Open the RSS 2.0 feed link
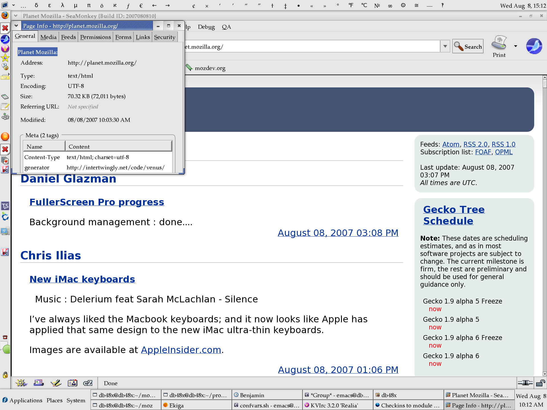The image size is (547, 410). coord(475,144)
